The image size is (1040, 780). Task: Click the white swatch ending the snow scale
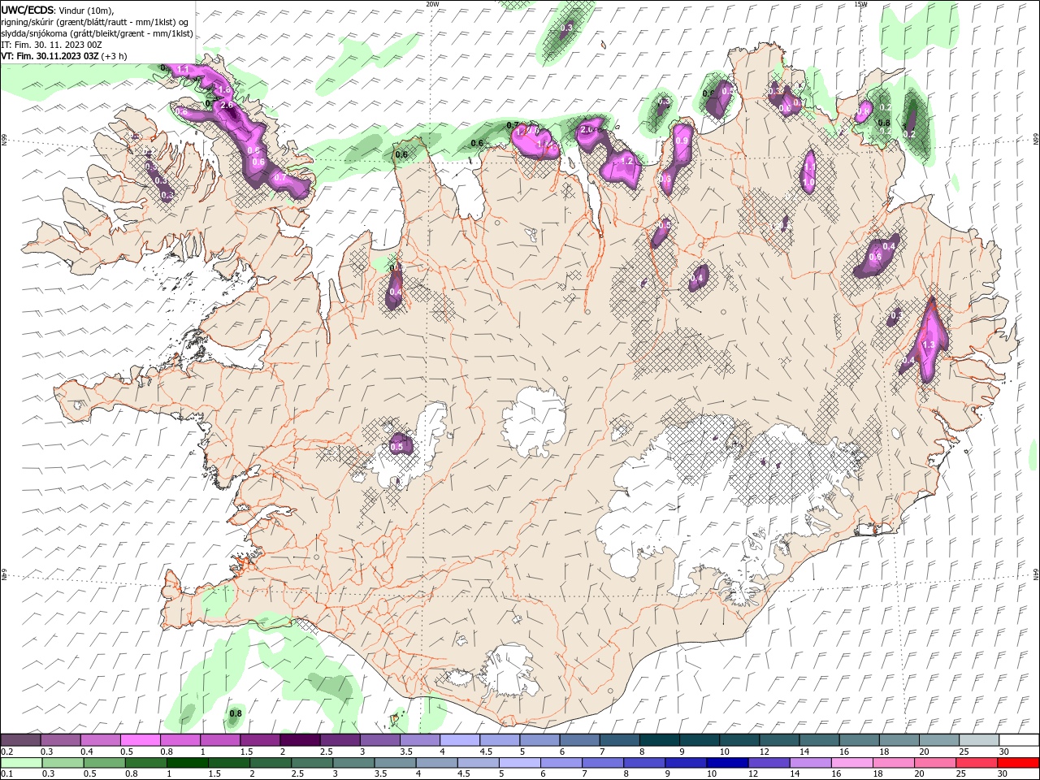[1018, 740]
